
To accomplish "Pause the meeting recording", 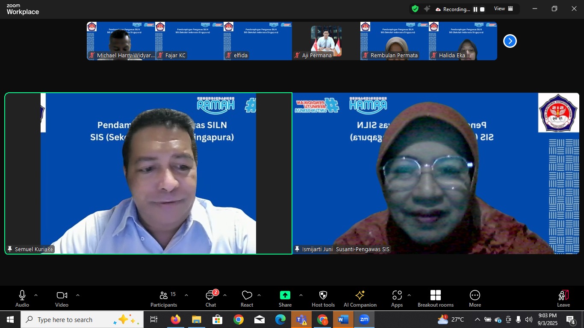I will (475, 9).
